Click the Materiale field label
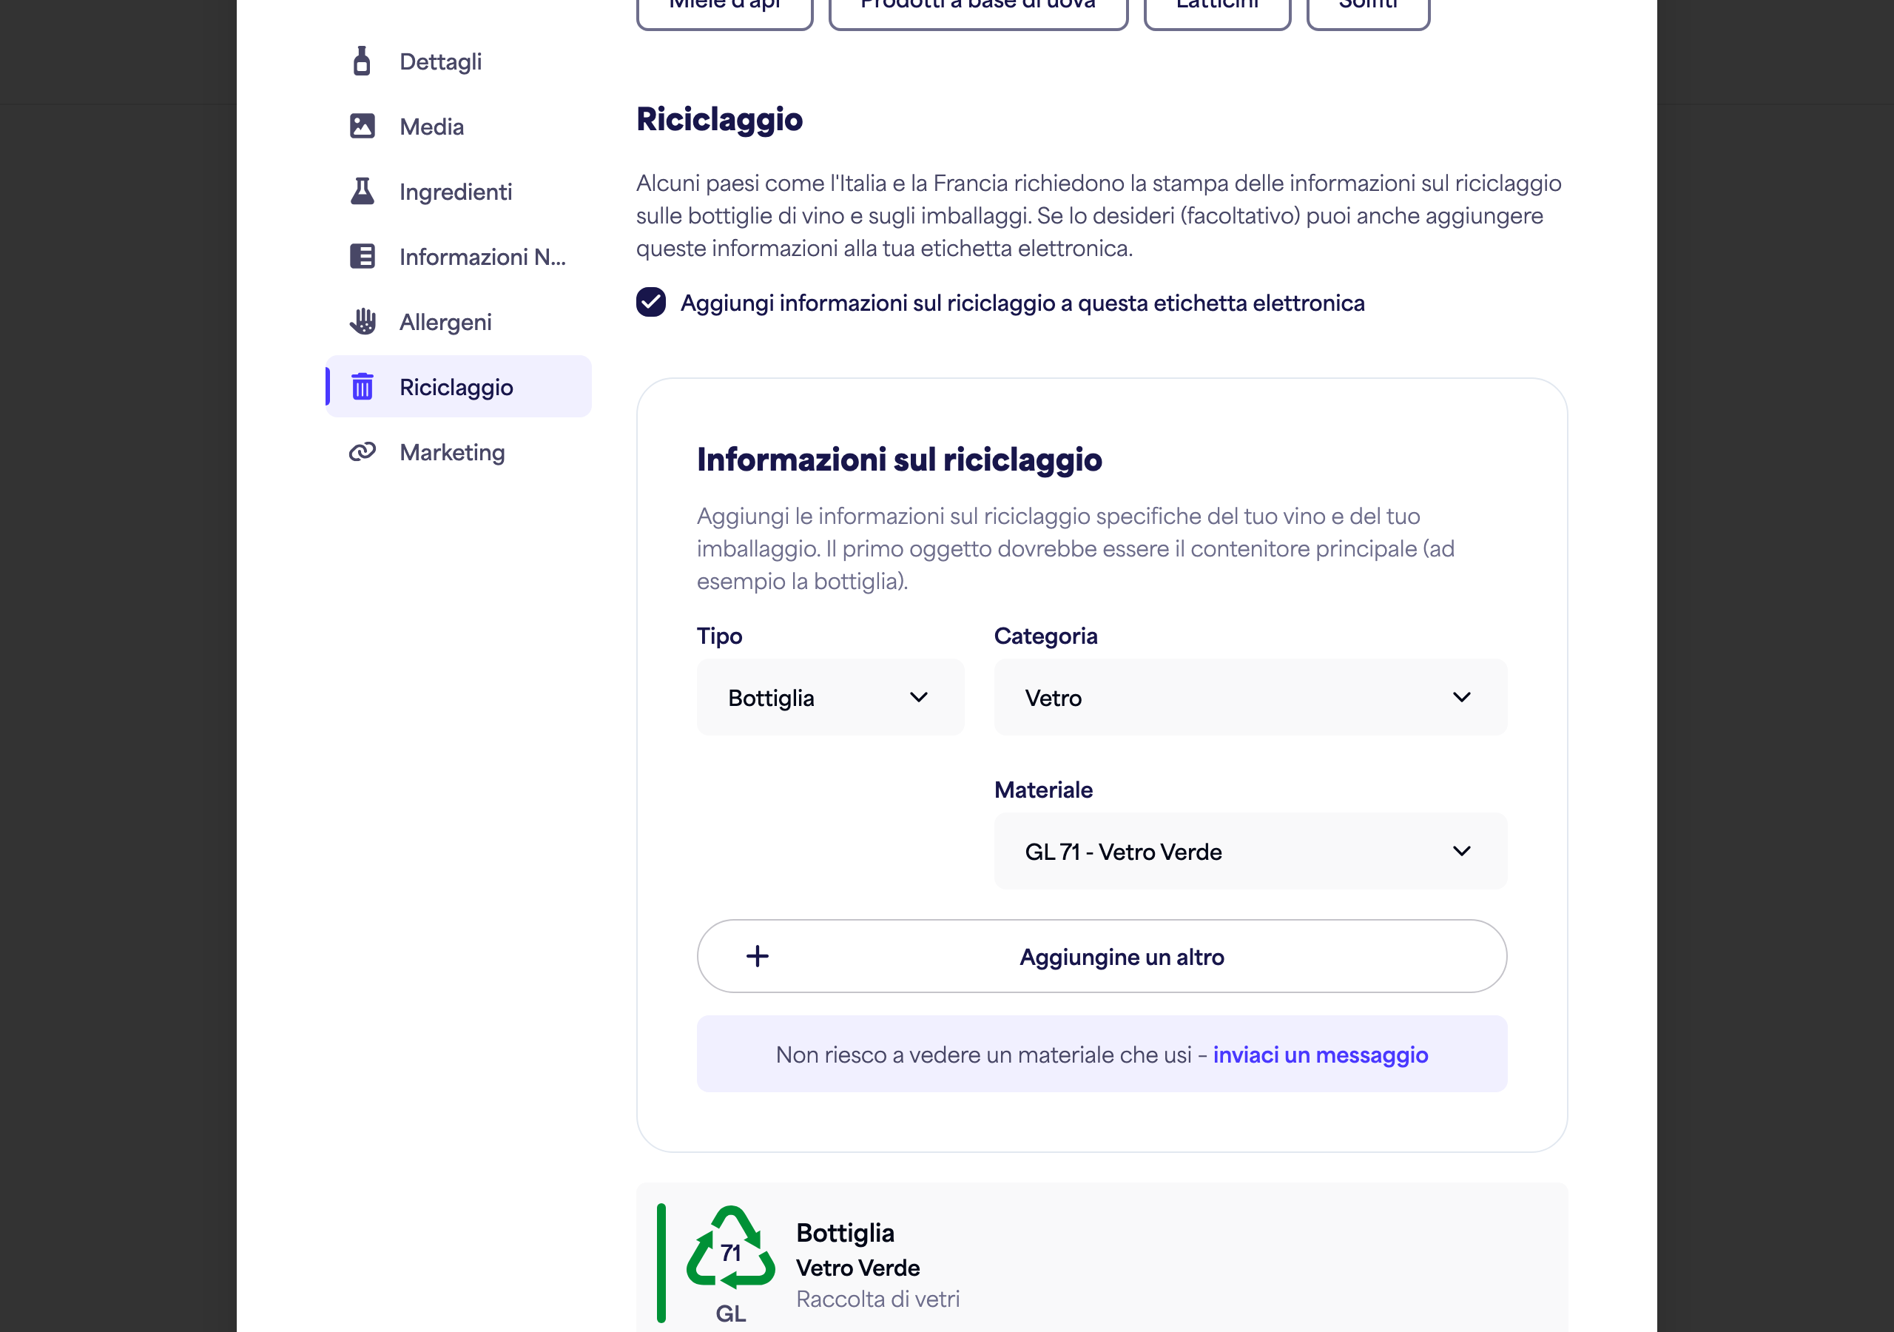Screen dimensions: 1894x1332 coord(1043,790)
